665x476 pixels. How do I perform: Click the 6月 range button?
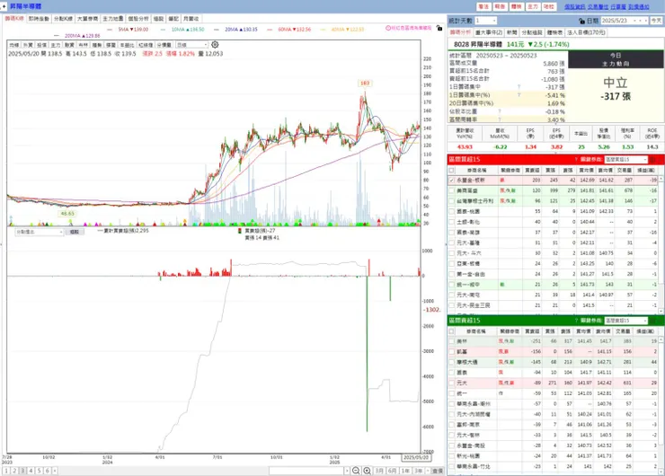(x=393, y=471)
